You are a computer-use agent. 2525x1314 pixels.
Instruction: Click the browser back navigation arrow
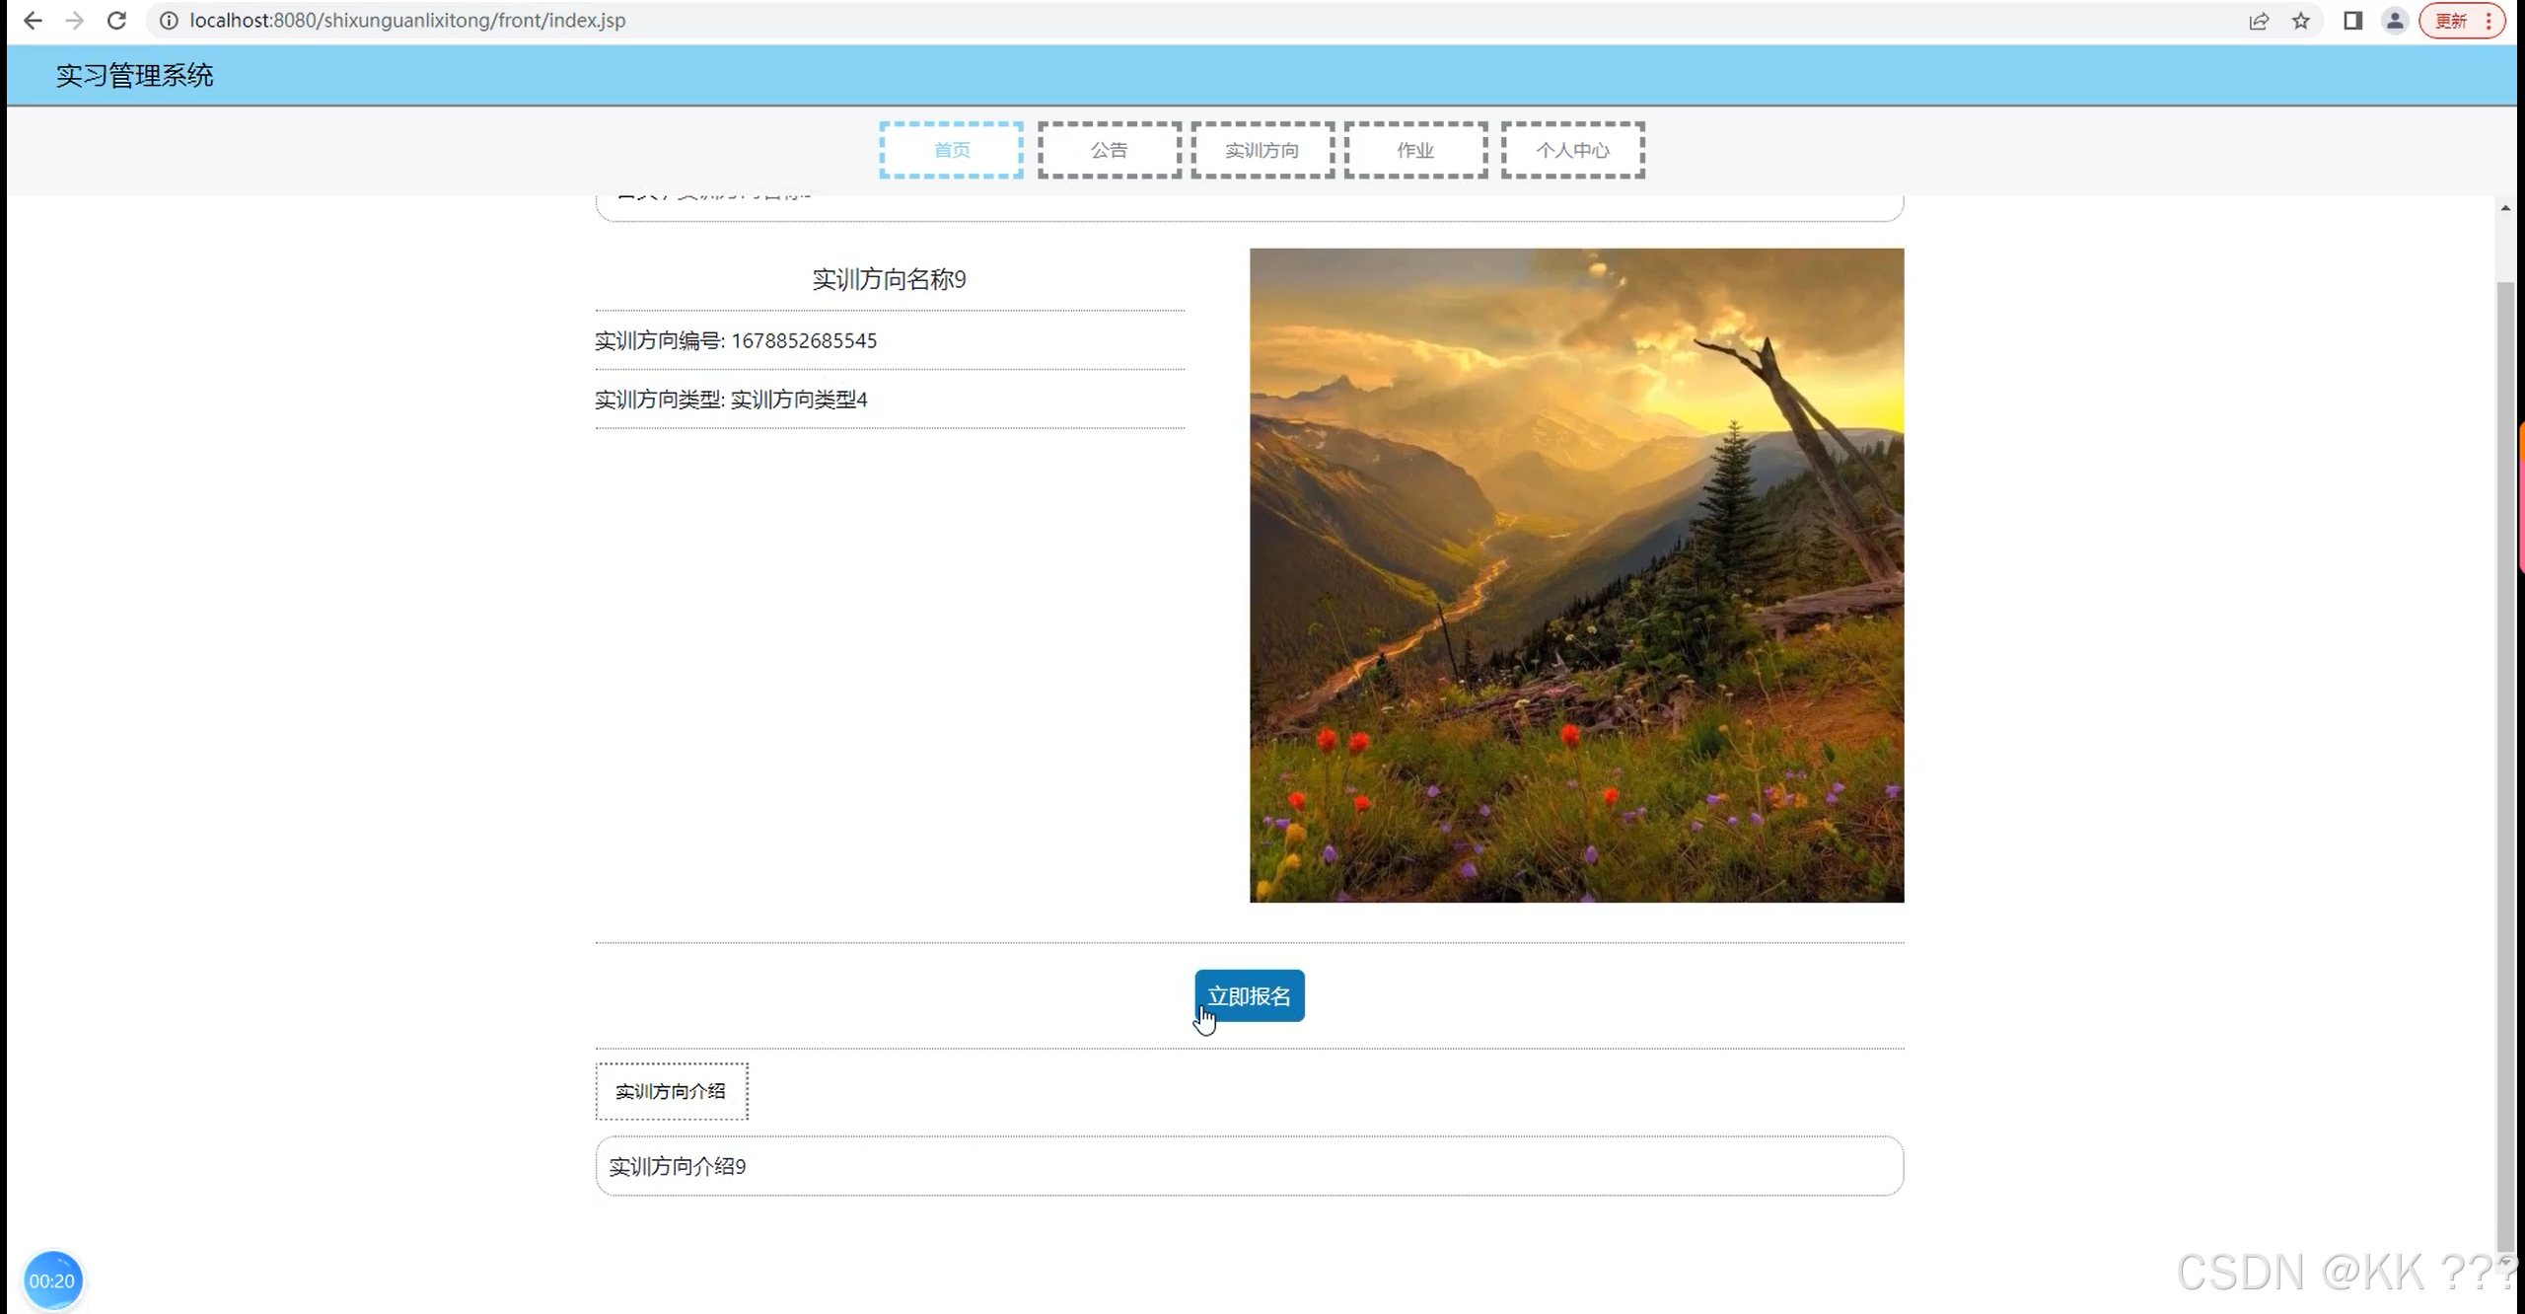[x=34, y=20]
